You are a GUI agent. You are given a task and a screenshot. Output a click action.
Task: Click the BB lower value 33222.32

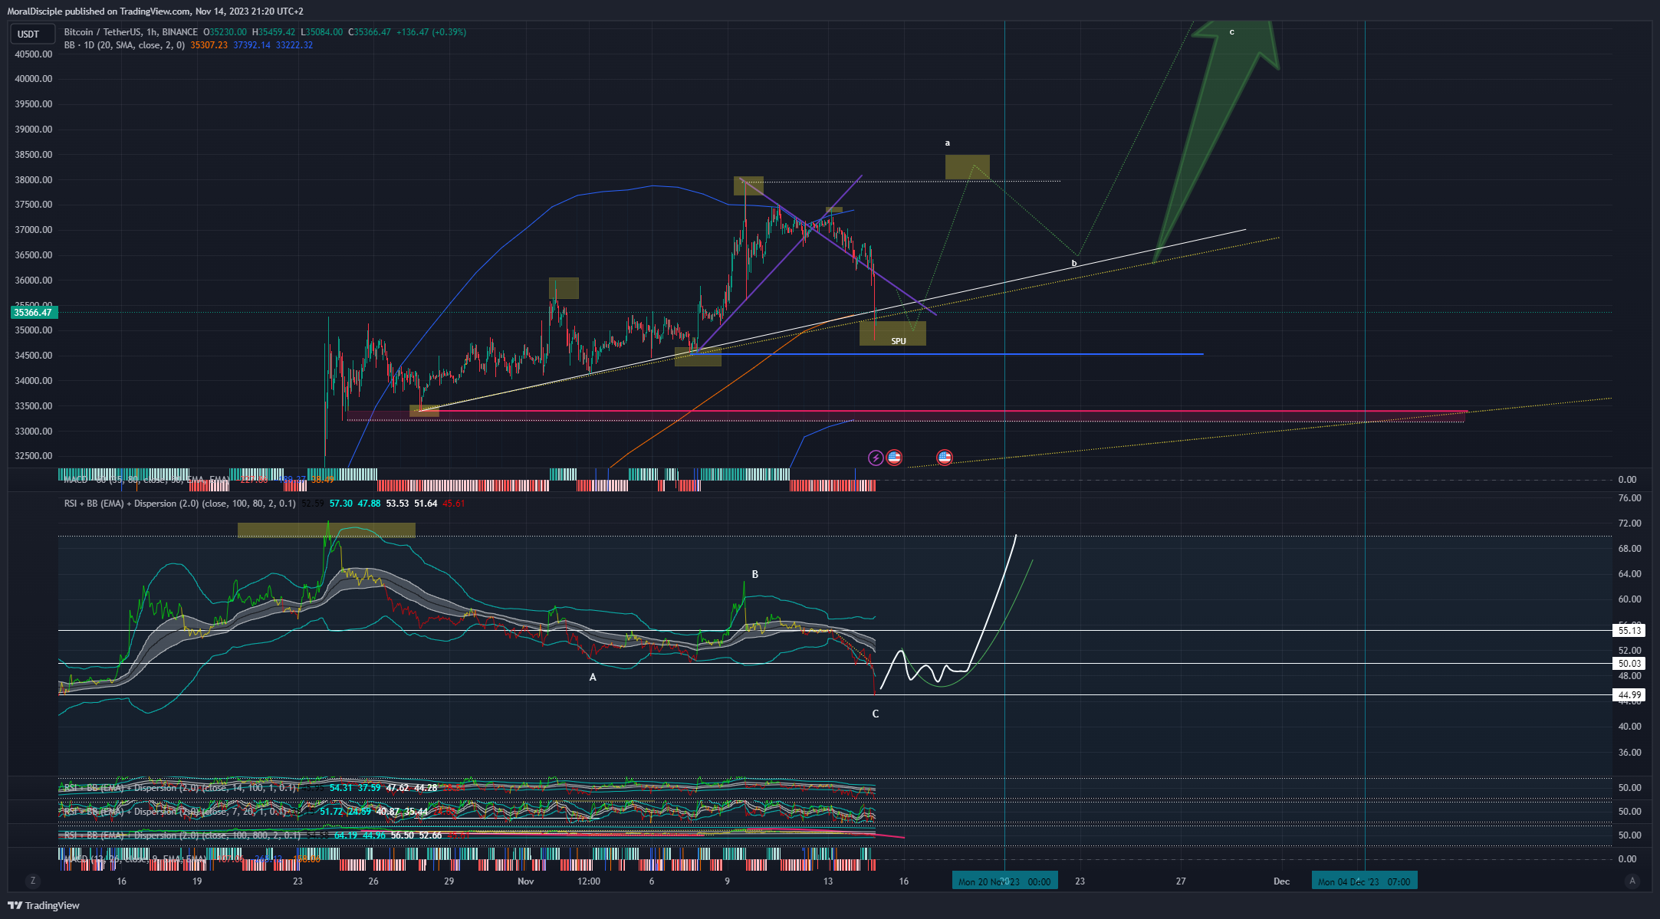pyautogui.click(x=294, y=45)
